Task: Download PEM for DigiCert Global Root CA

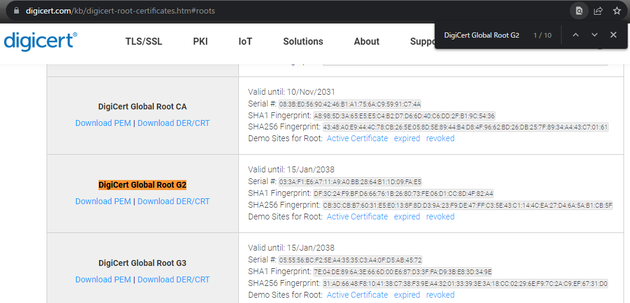Action: tap(103, 123)
